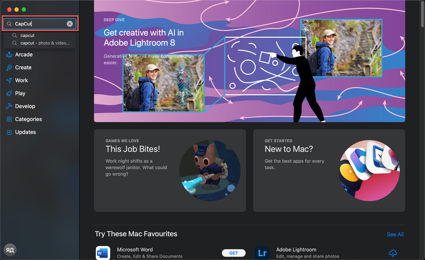Viewport: 425px width, 260px height.
Task: Open the Updates section
Action: pos(26,132)
